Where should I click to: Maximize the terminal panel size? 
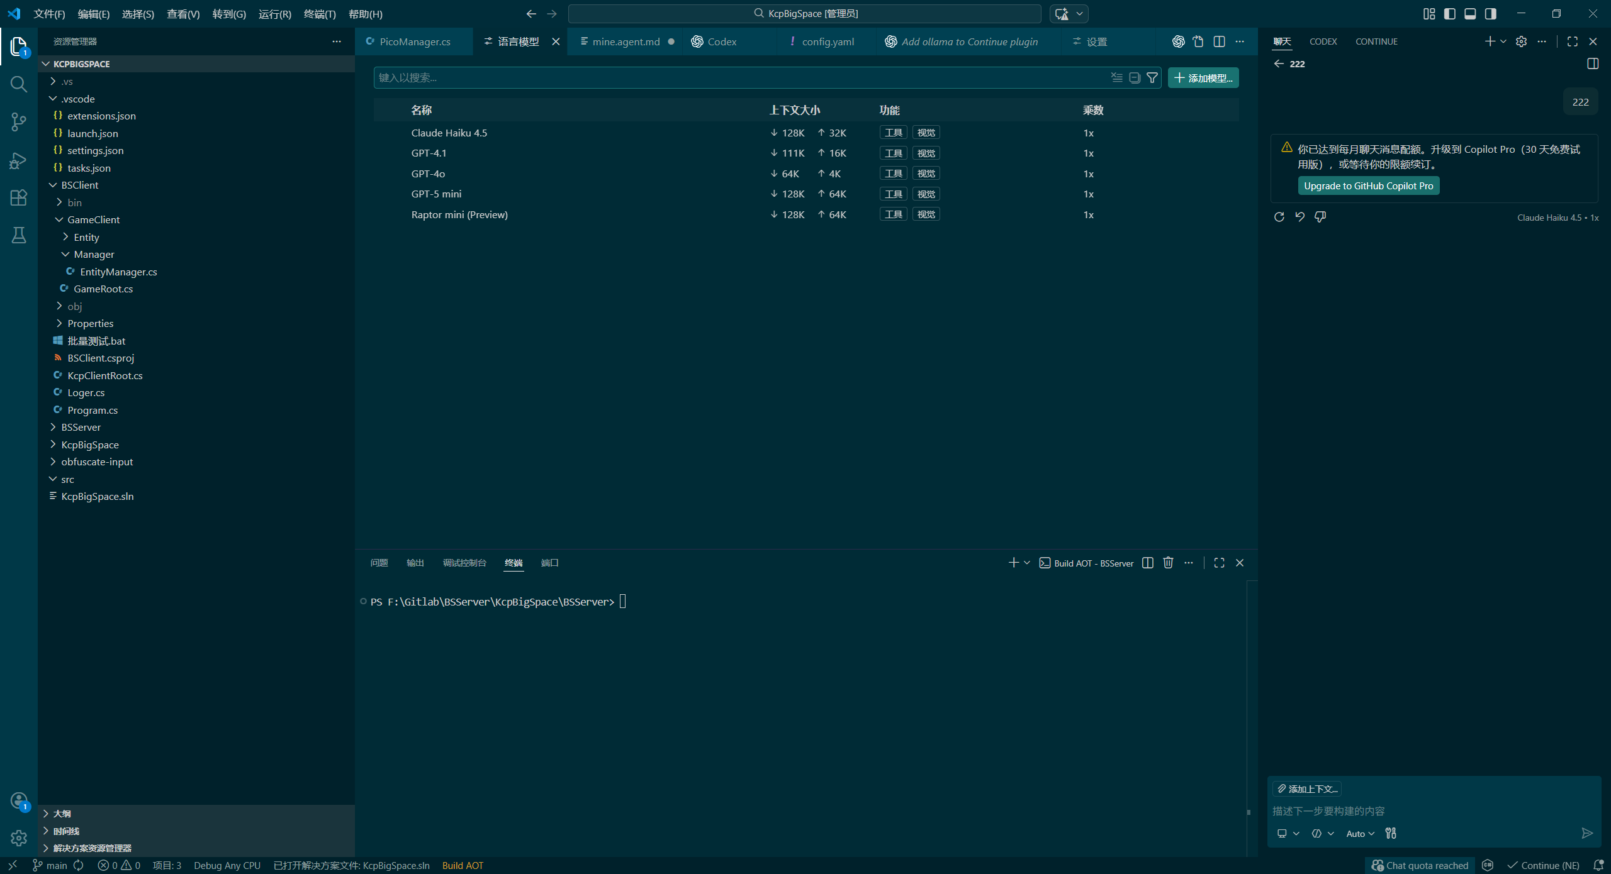[1219, 563]
